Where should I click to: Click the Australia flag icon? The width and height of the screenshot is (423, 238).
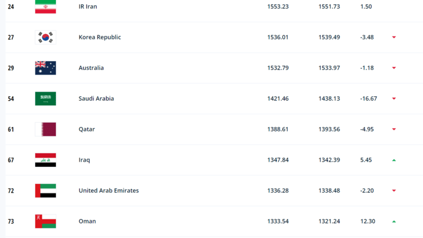[x=45, y=68]
